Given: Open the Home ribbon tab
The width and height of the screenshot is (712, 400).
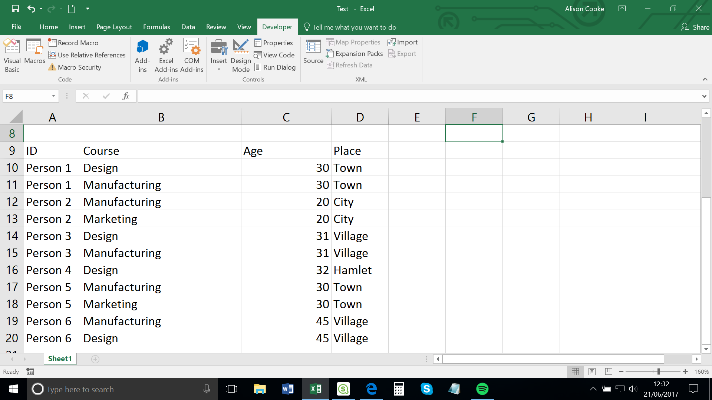Looking at the screenshot, I should pos(49,27).
